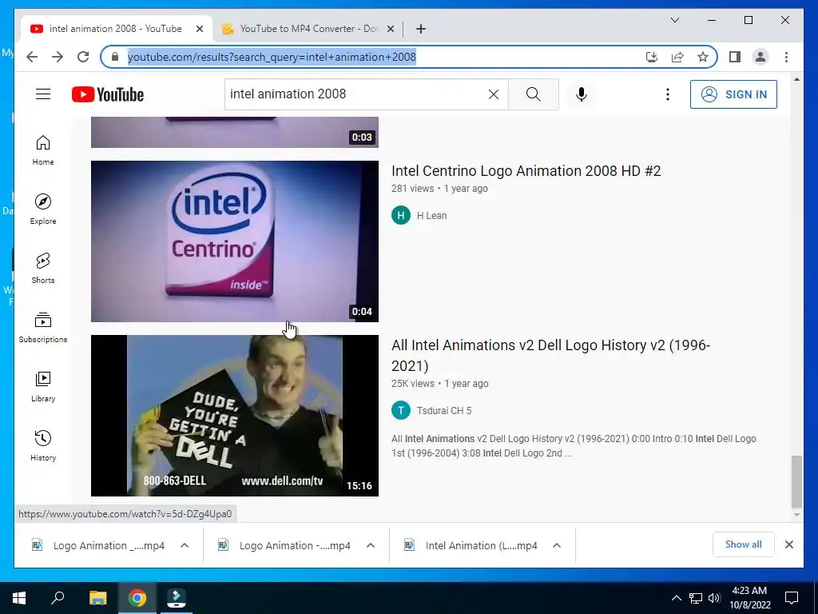Open the Tsdurai CH 5 channel name link
The height and width of the screenshot is (614, 818).
tap(444, 411)
